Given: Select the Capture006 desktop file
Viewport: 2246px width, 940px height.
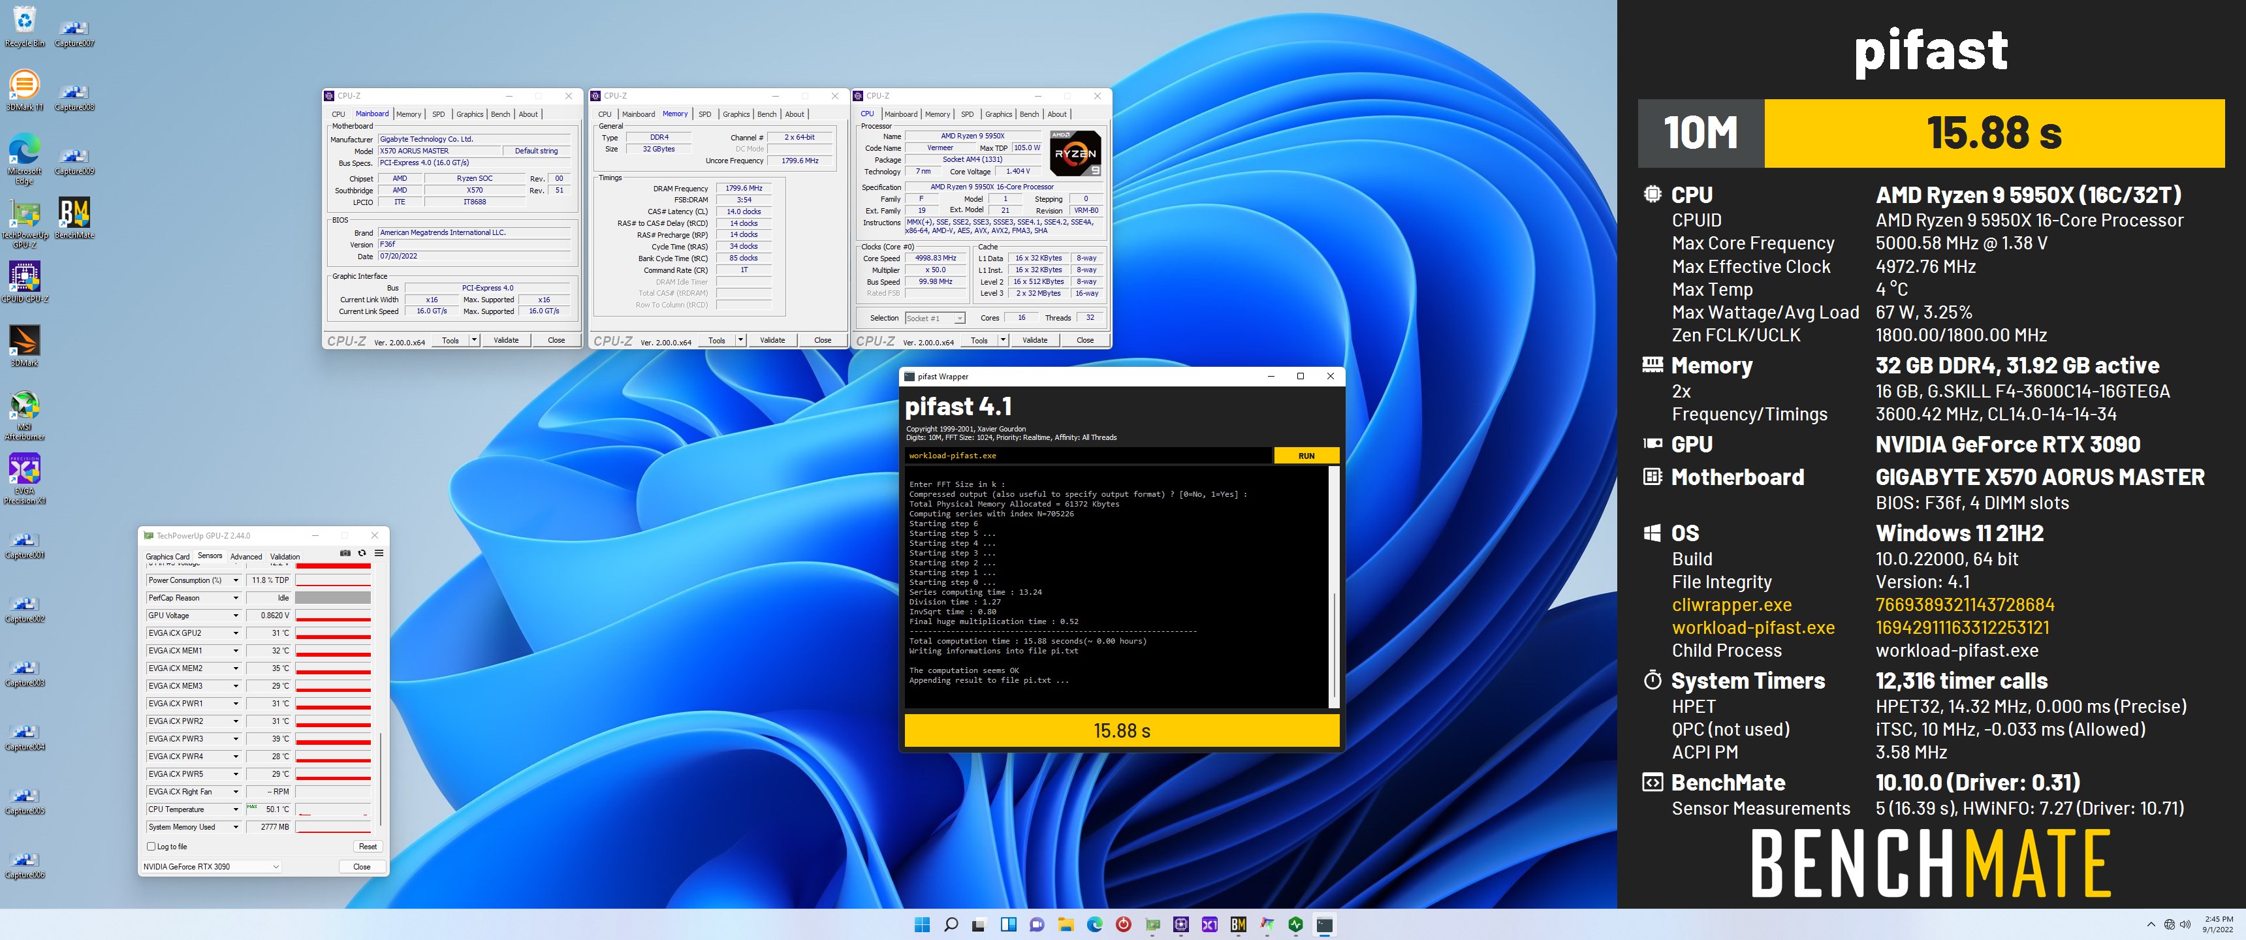Looking at the screenshot, I should pyautogui.click(x=24, y=864).
